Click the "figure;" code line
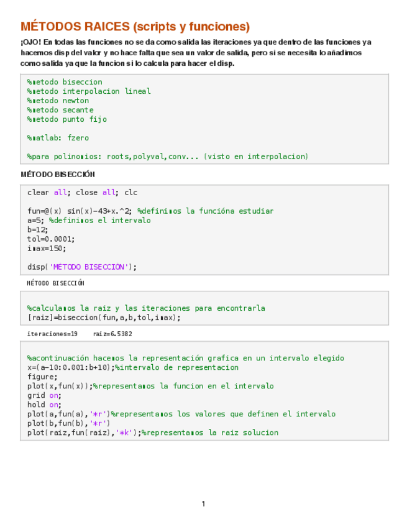 click(x=42, y=377)
